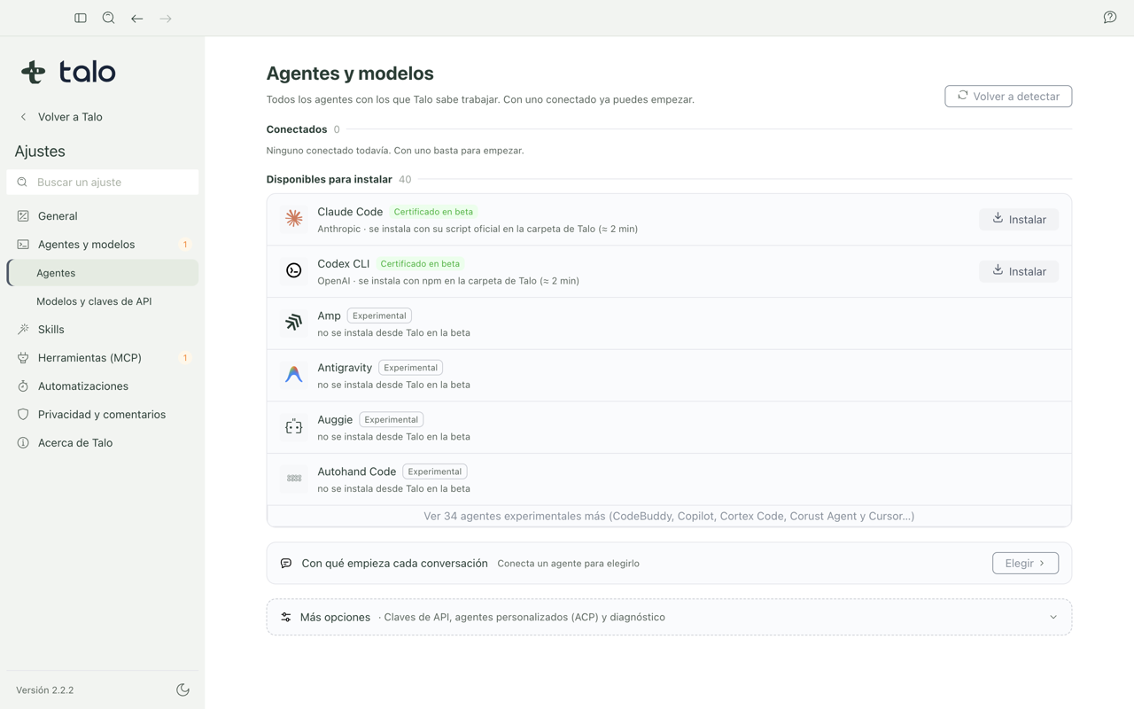Click the Antigravity agent logo
The image size is (1134, 709).
point(294,374)
